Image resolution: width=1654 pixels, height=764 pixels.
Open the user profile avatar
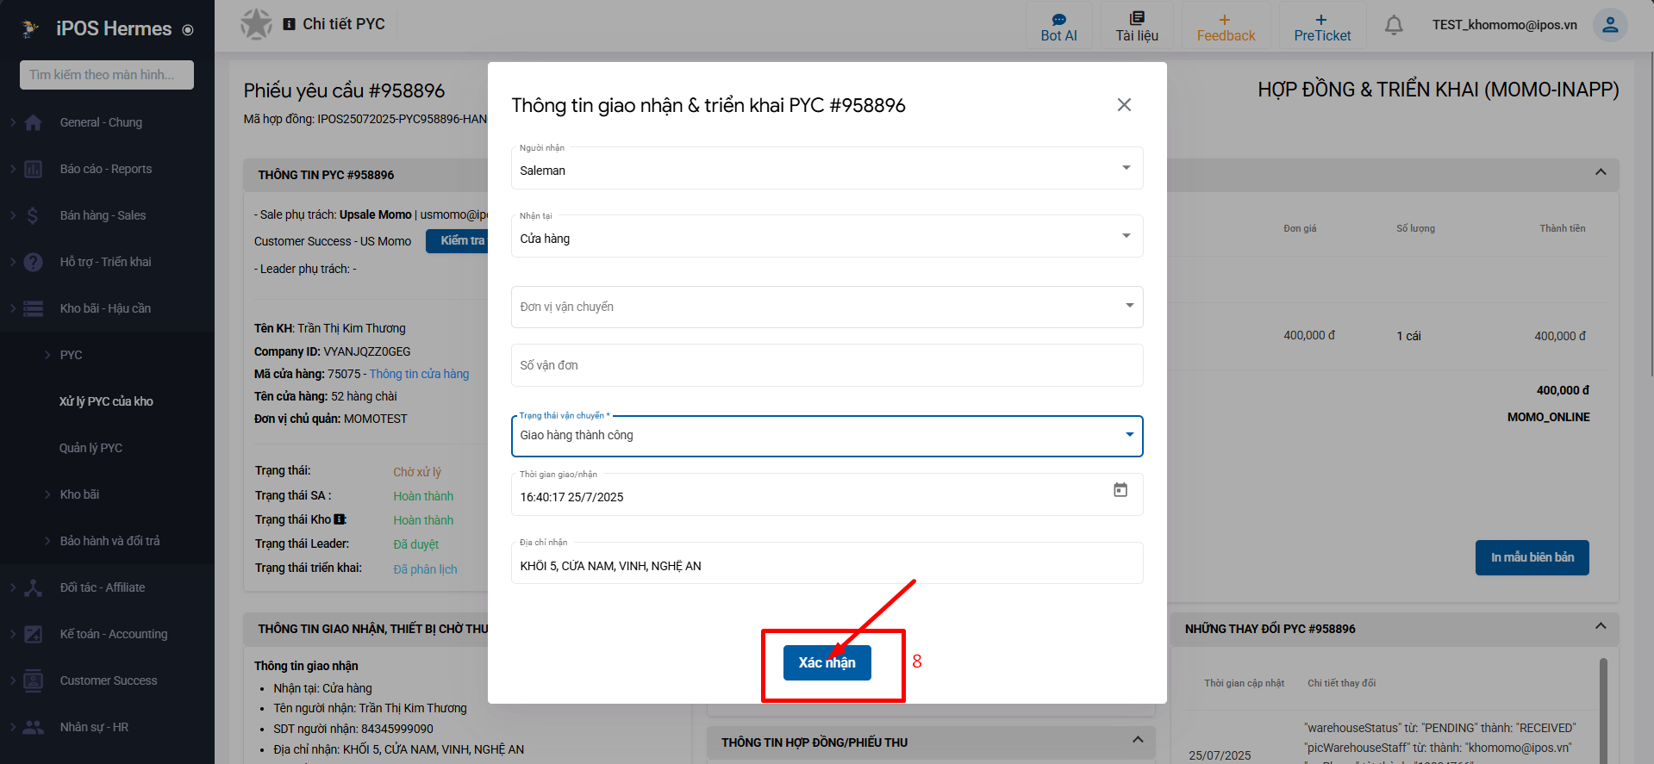pyautogui.click(x=1609, y=25)
